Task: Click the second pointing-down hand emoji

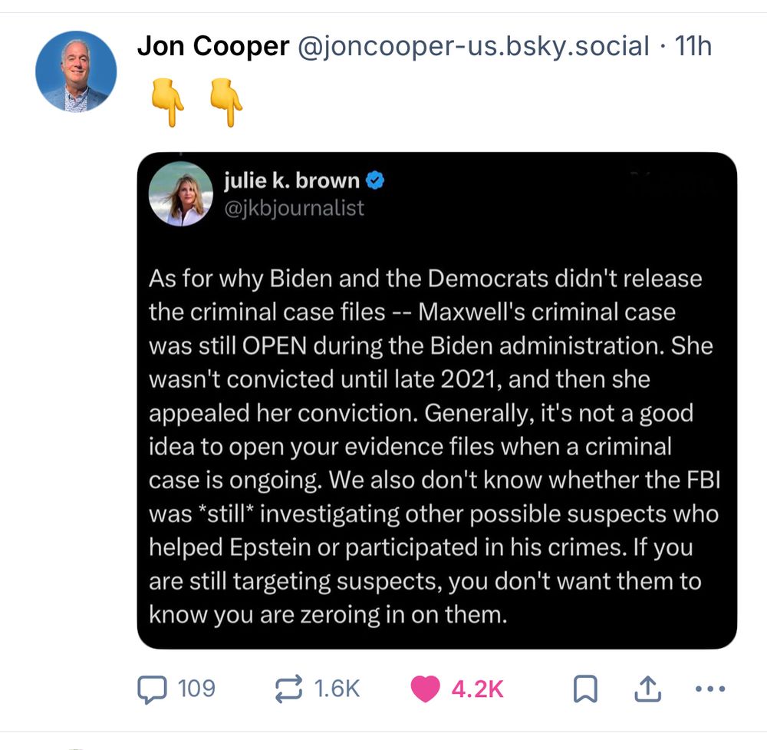Action: point(226,102)
